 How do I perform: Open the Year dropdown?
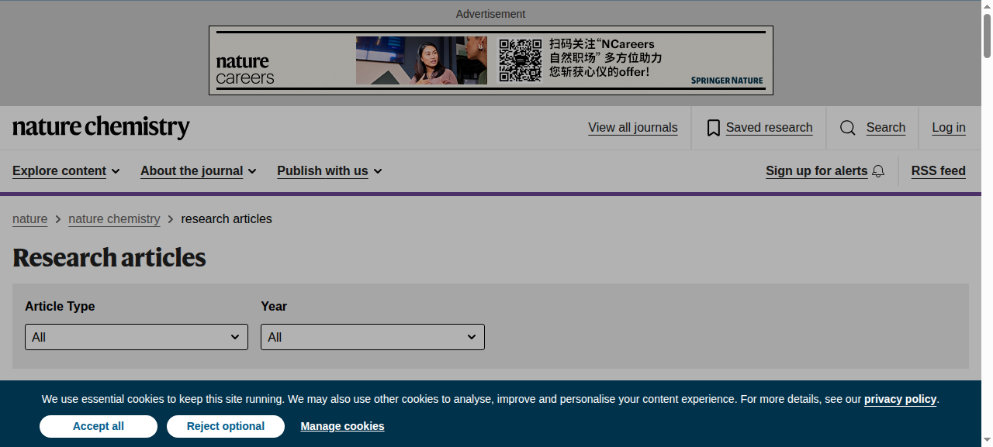coord(372,337)
